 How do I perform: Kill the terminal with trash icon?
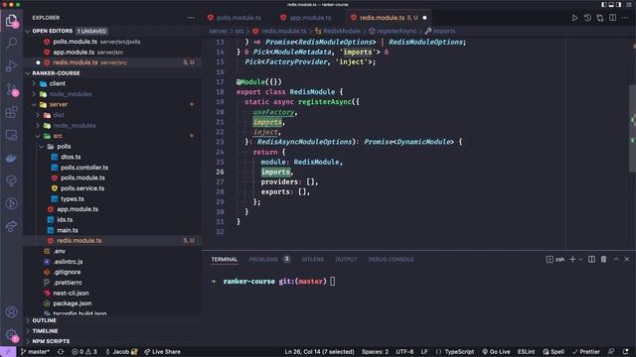603,259
